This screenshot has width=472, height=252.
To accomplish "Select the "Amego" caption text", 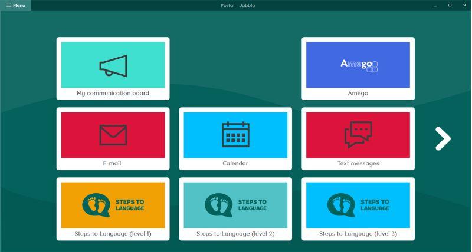I will pyautogui.click(x=358, y=93).
